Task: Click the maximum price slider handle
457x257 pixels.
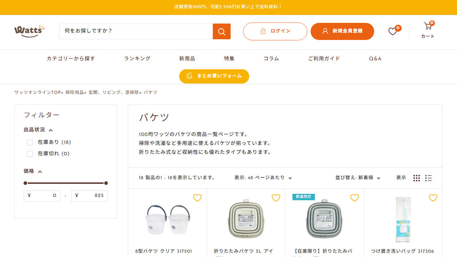Action: (106, 183)
